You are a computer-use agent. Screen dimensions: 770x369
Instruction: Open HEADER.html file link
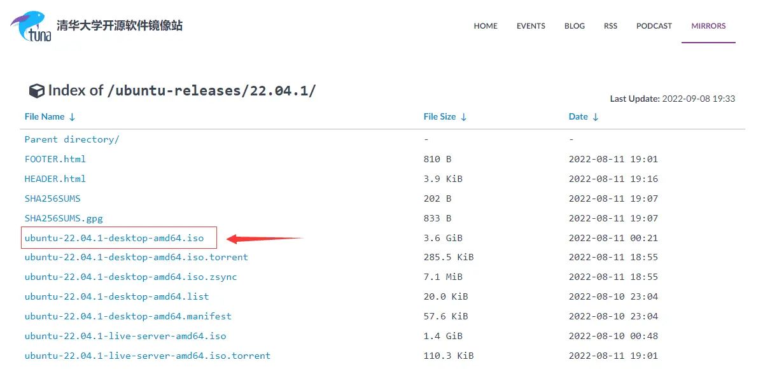click(x=55, y=179)
